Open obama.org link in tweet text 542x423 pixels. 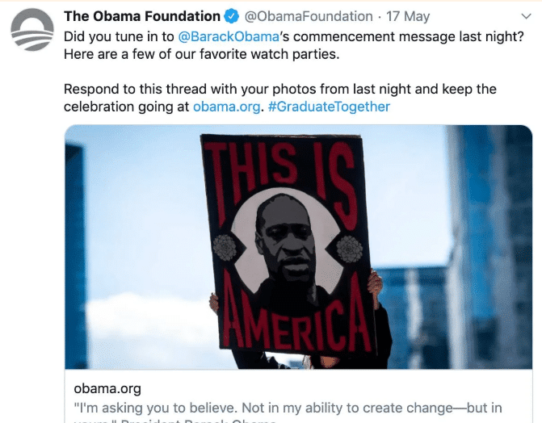tap(226, 107)
